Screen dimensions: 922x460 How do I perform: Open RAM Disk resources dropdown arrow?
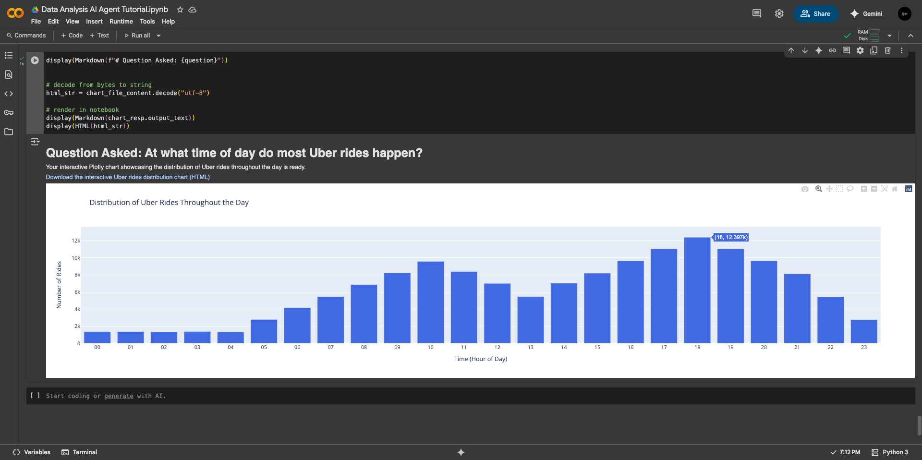tap(889, 36)
